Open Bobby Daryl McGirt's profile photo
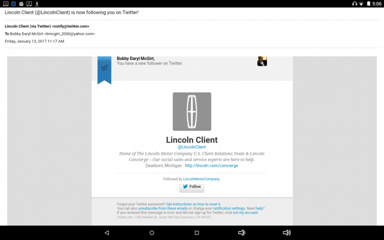 point(262,61)
